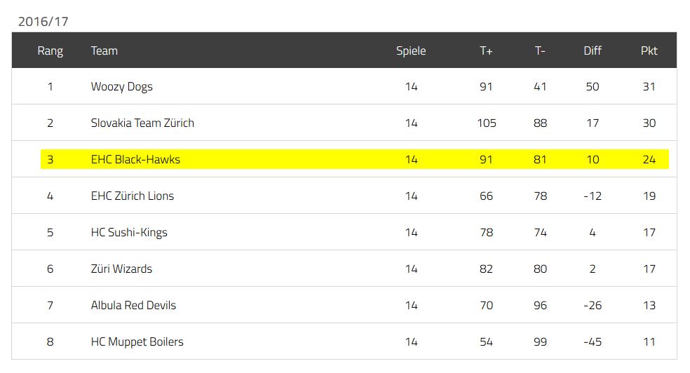Click the T+ column header

(x=486, y=51)
